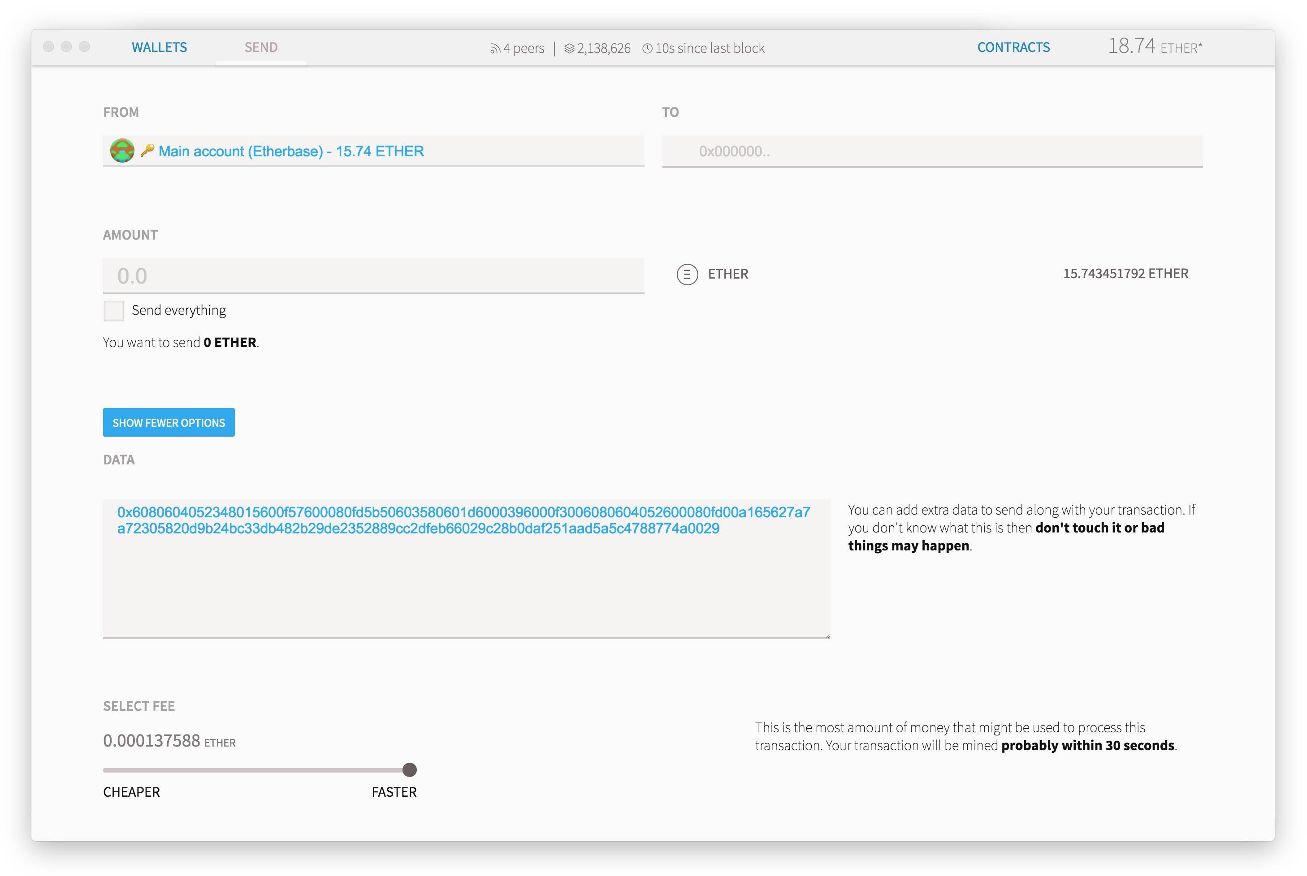Go to the Contracts page
1307x876 pixels.
1013,47
